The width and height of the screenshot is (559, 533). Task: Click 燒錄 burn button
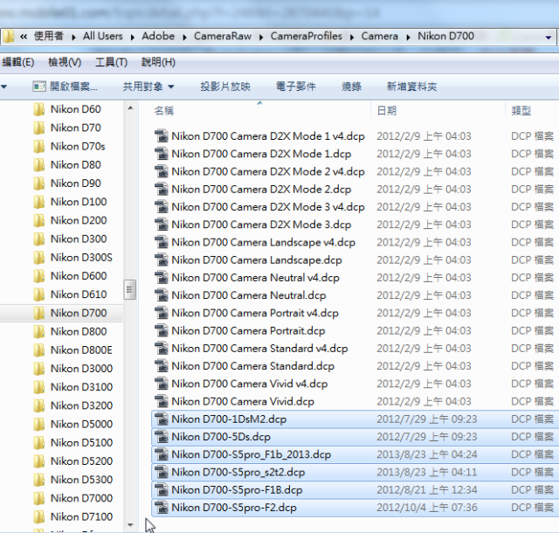click(351, 87)
